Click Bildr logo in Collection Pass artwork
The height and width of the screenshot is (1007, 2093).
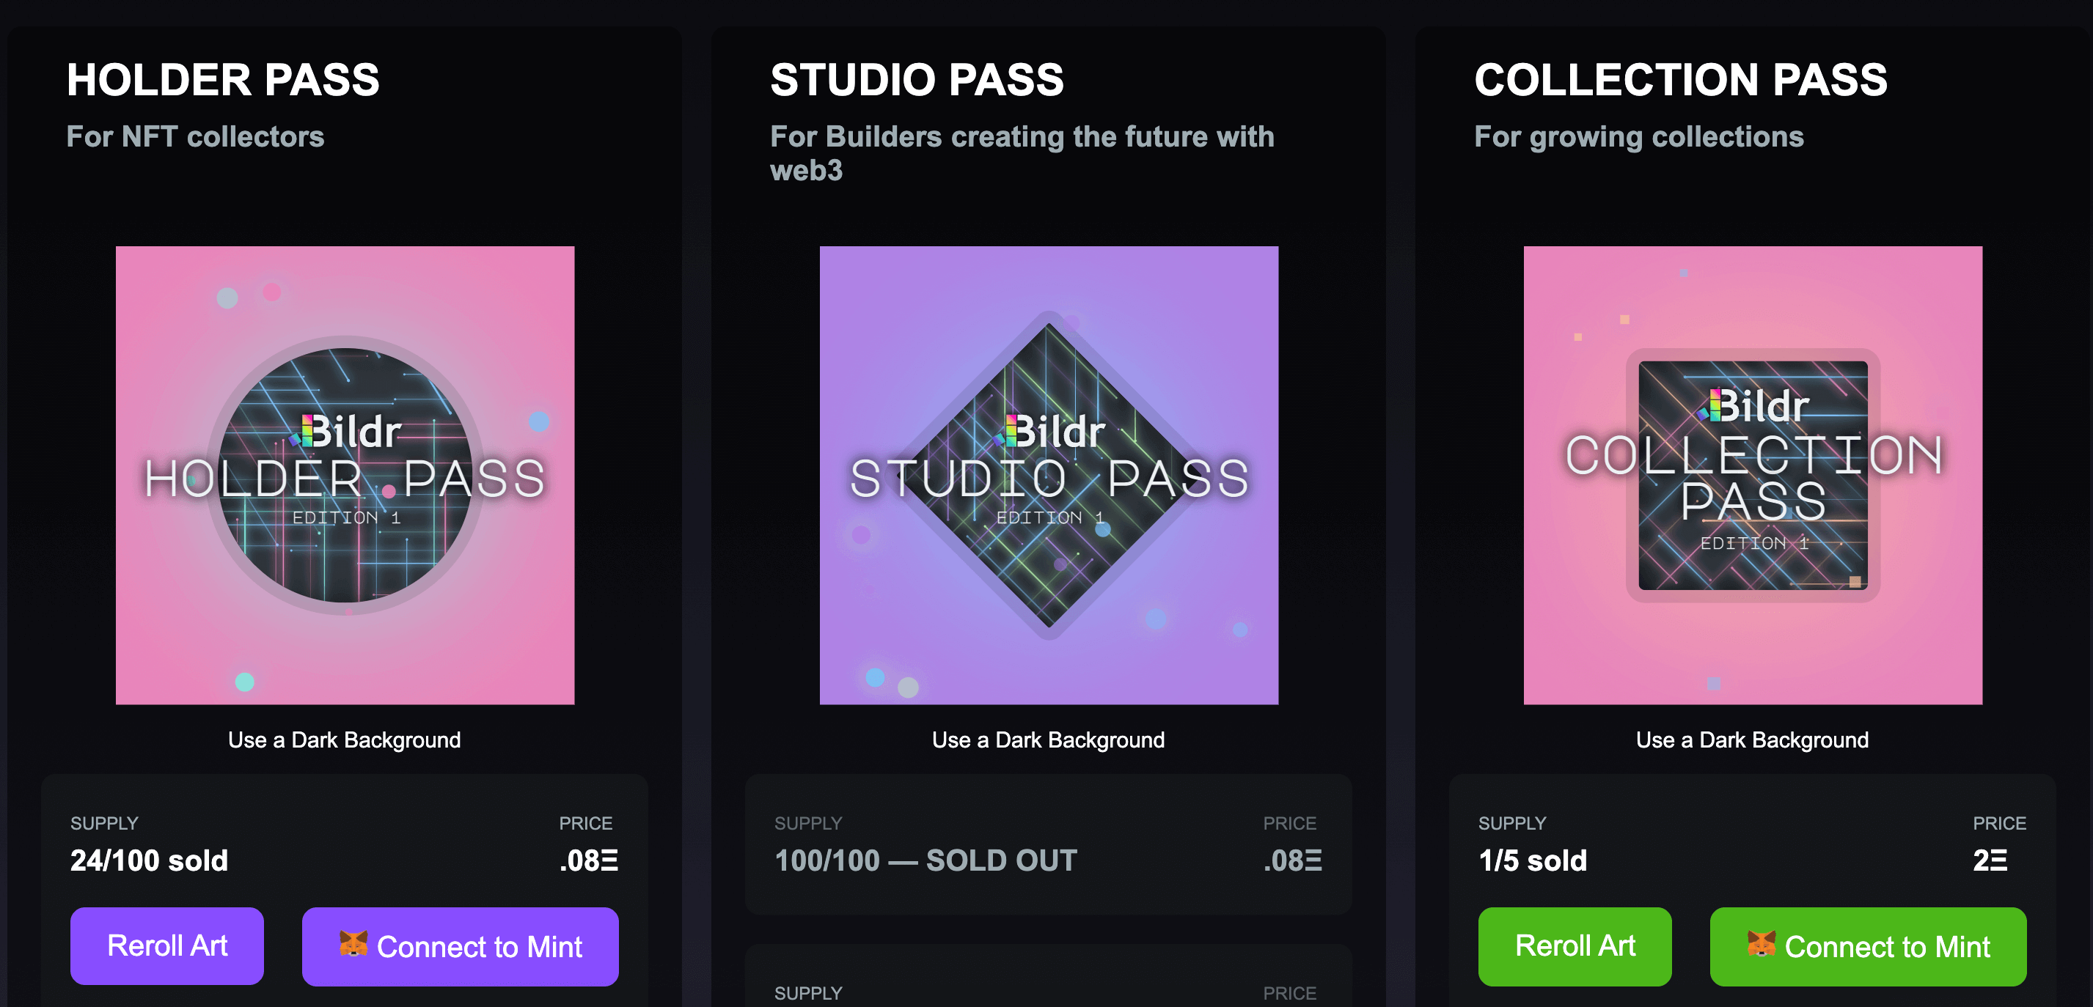tap(1753, 405)
